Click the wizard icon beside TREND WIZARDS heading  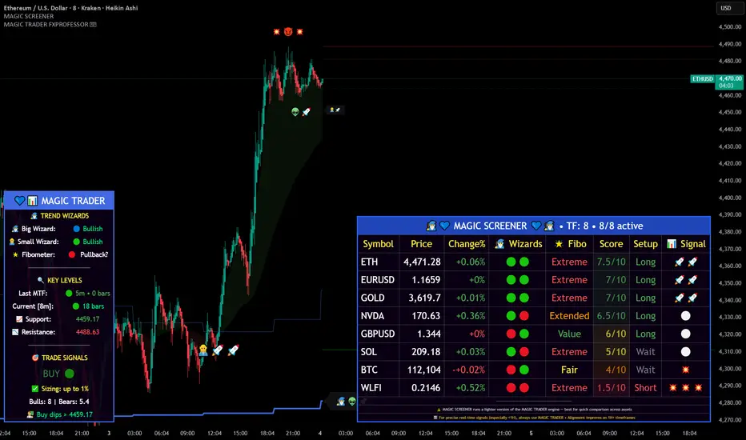34,216
